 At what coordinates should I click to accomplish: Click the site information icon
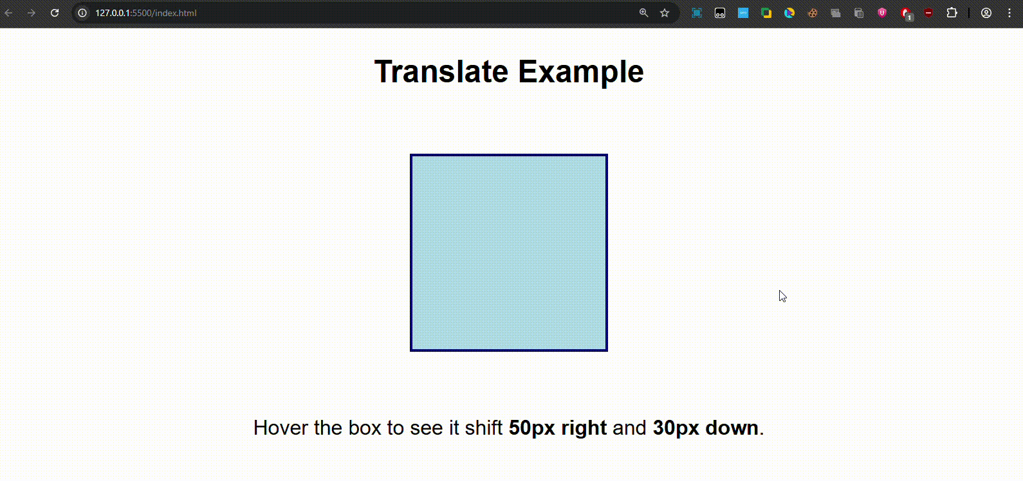pos(82,13)
